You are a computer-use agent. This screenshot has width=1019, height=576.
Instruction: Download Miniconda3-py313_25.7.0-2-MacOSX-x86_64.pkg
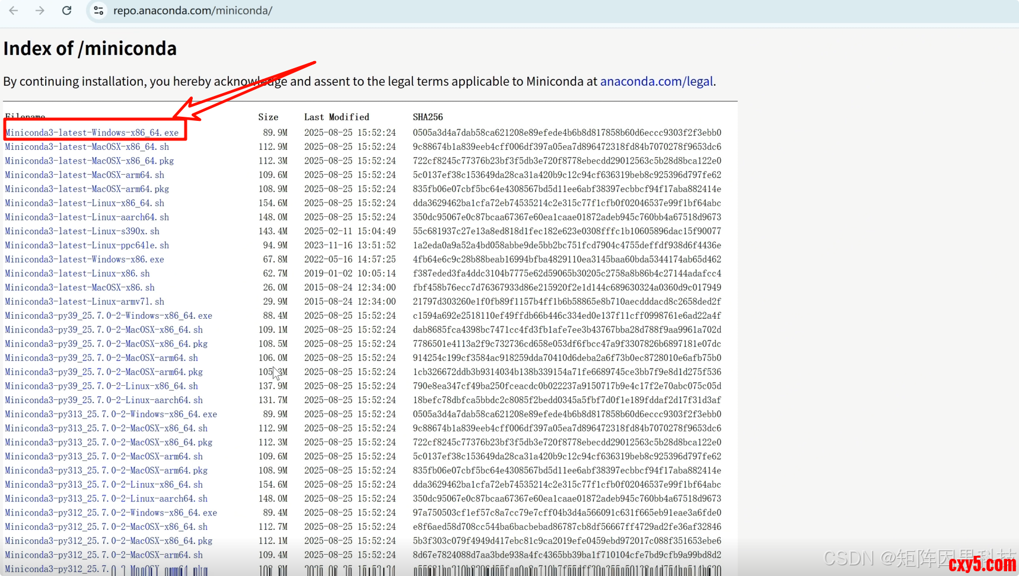tap(109, 443)
